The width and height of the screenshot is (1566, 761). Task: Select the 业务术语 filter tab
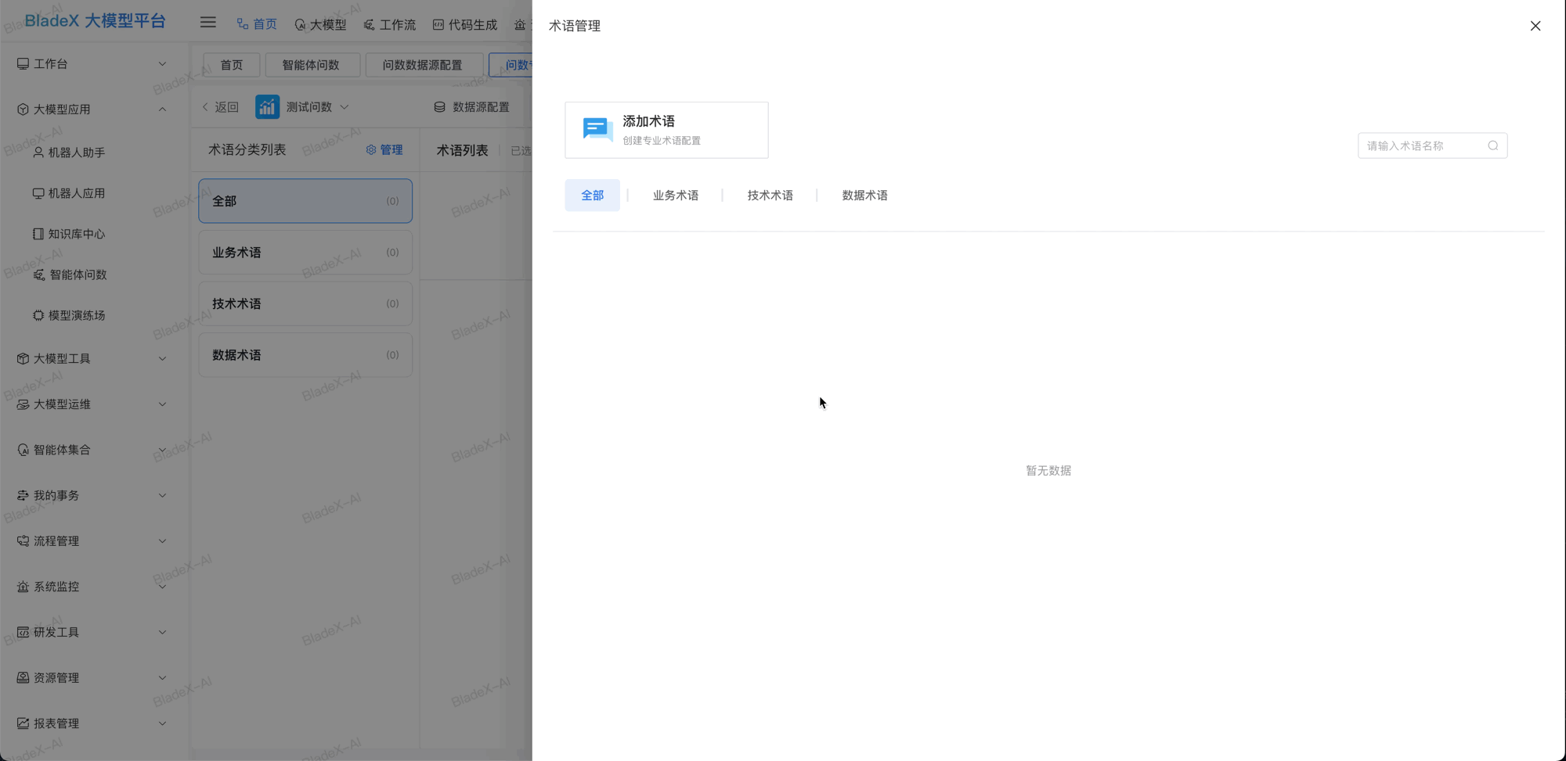click(675, 195)
